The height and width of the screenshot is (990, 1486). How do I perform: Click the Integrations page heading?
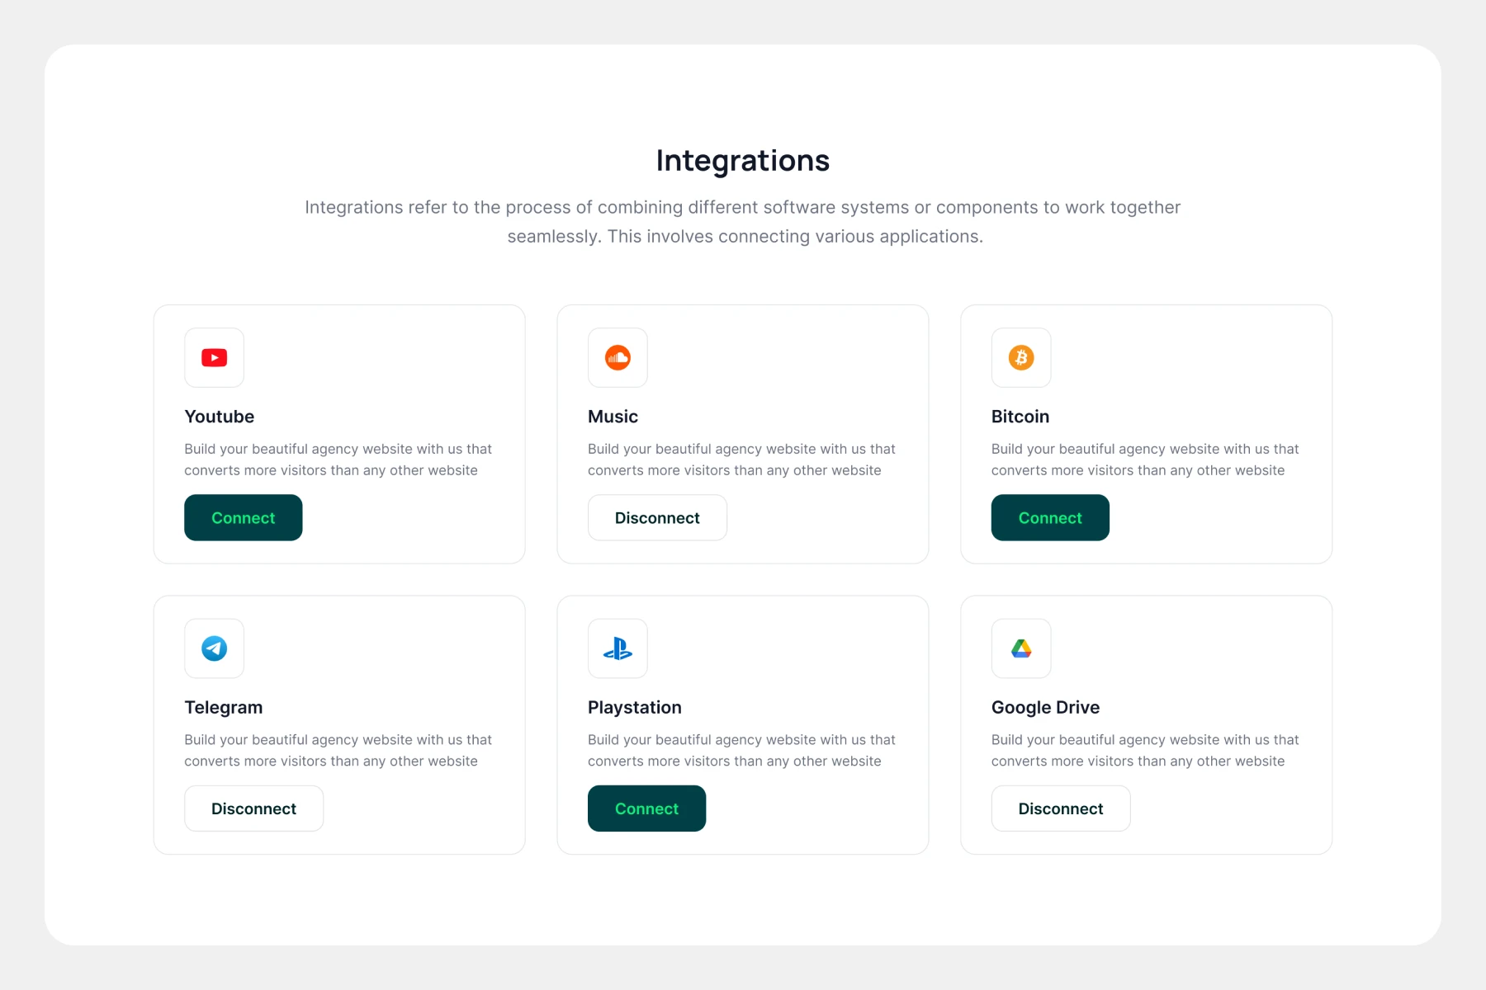[742, 160]
